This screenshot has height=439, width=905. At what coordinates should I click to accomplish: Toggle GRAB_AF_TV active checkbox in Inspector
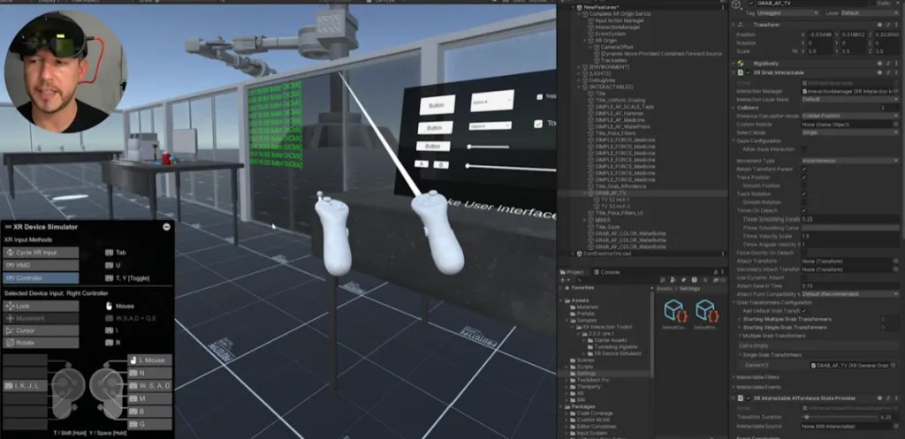click(751, 4)
